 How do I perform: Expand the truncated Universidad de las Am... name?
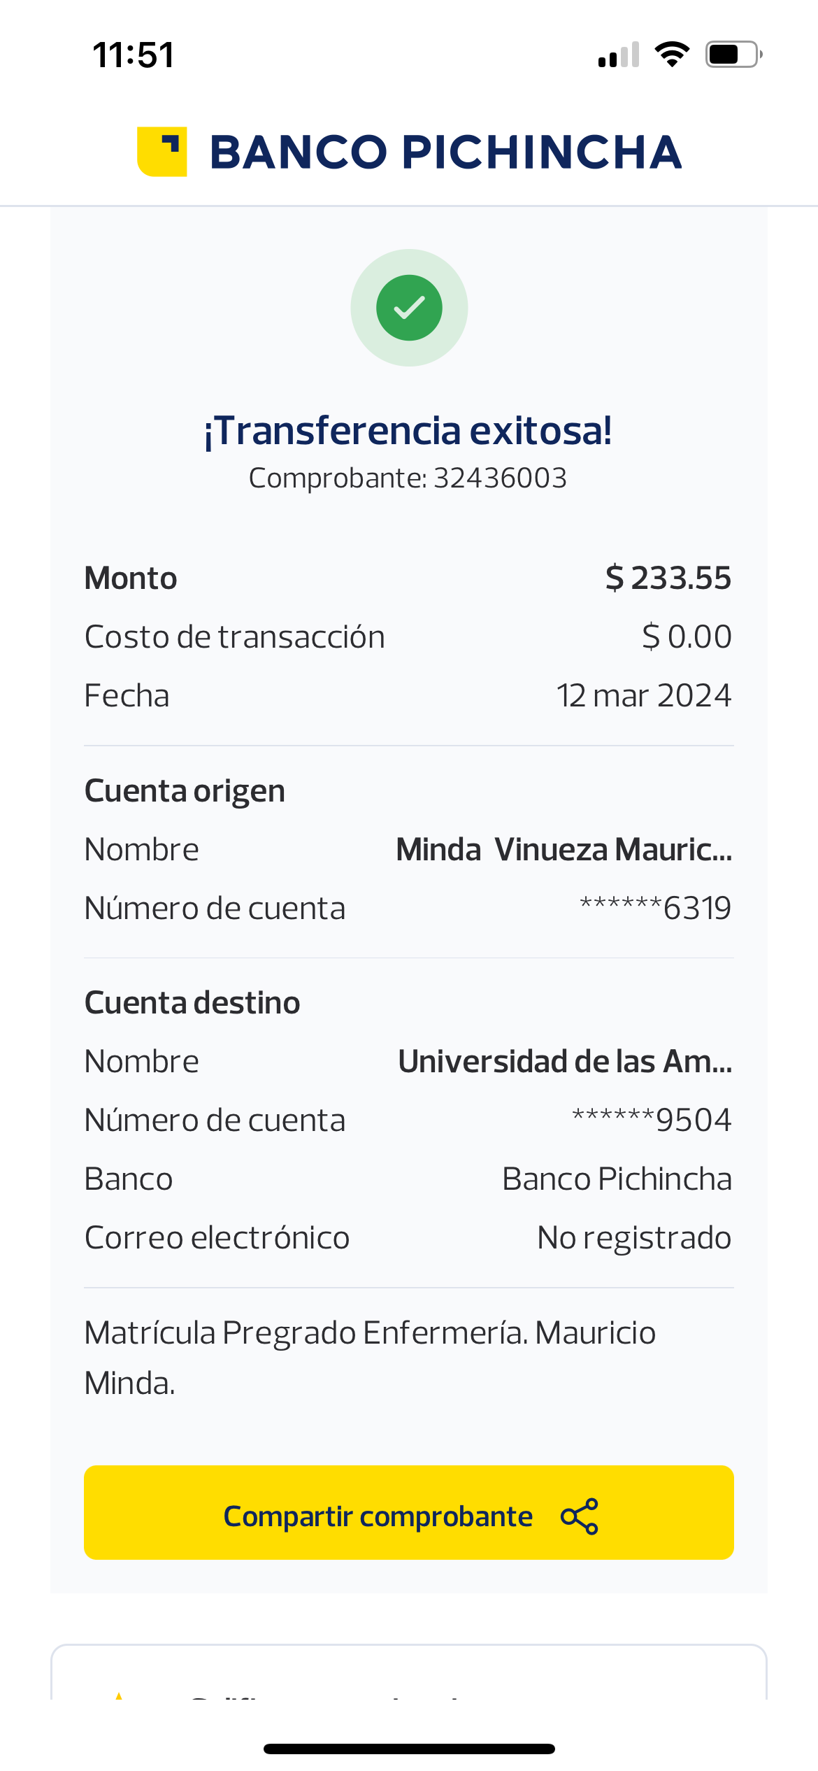pyautogui.click(x=565, y=1062)
